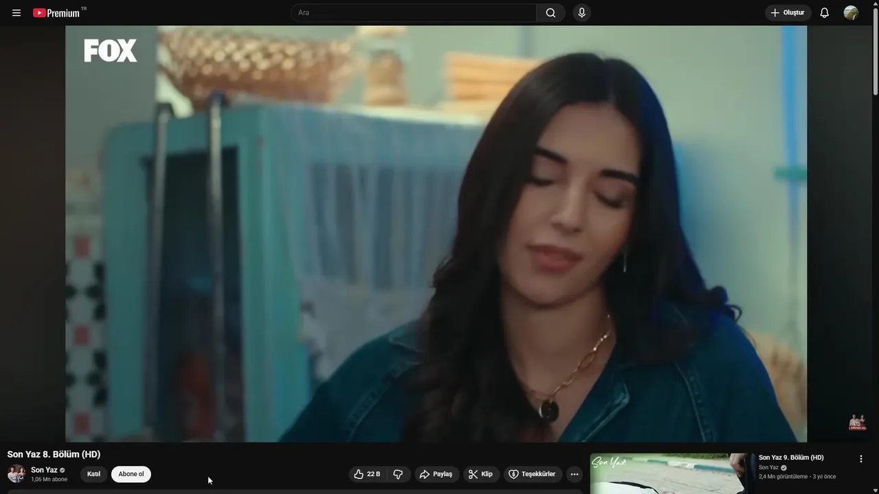The width and height of the screenshot is (879, 494).
Task: Open the hamburger guide menu
Action: click(16, 13)
